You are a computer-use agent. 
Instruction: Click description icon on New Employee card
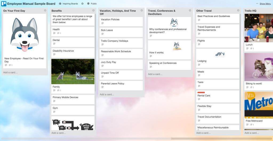pyautogui.click(x=6, y=65)
